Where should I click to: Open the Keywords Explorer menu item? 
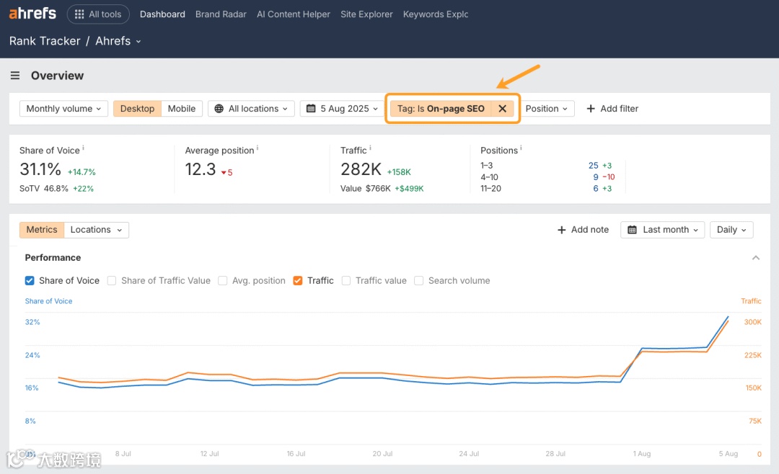pos(436,14)
